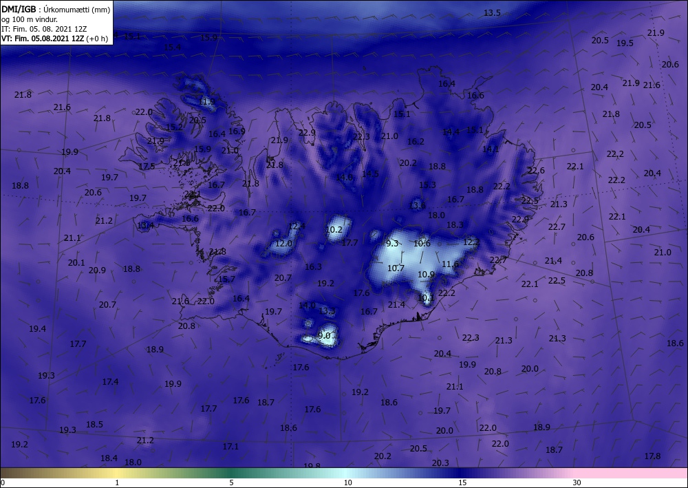This screenshot has width=688, height=488.
Task: Click the map value 10.7
Action: (x=396, y=268)
